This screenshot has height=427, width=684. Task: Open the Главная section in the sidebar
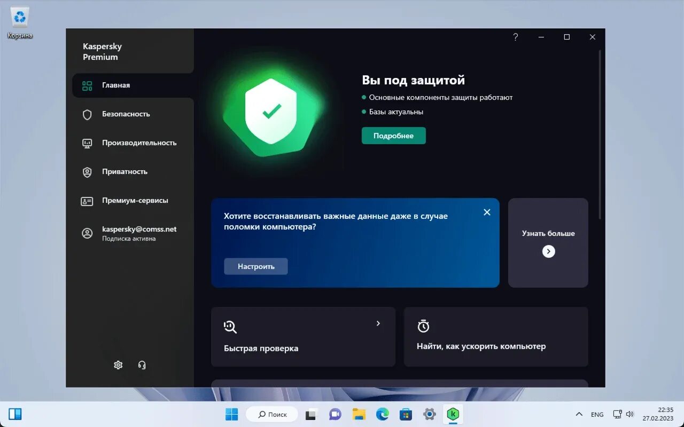[x=133, y=85]
